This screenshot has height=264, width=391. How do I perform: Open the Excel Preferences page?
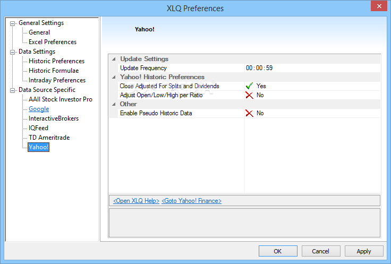click(x=53, y=42)
